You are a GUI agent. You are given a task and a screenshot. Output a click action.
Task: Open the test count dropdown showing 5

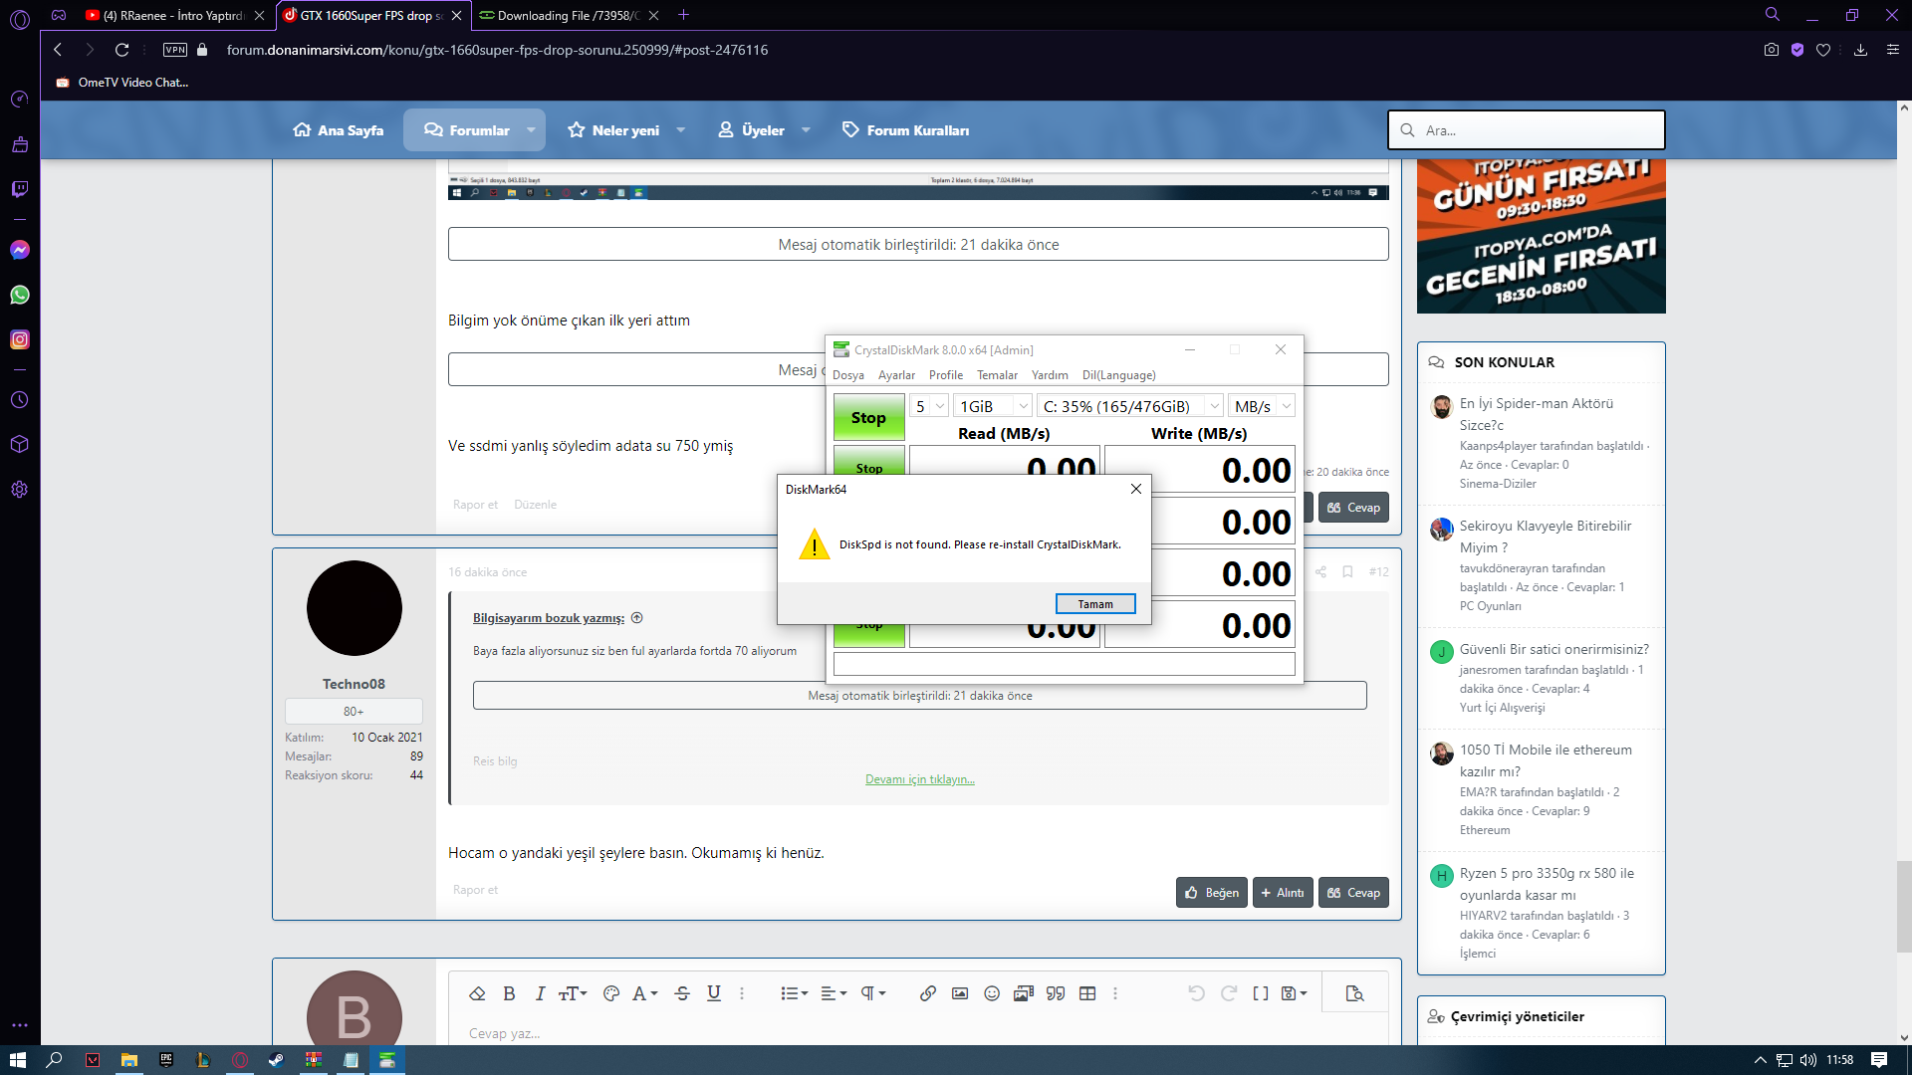click(x=928, y=406)
